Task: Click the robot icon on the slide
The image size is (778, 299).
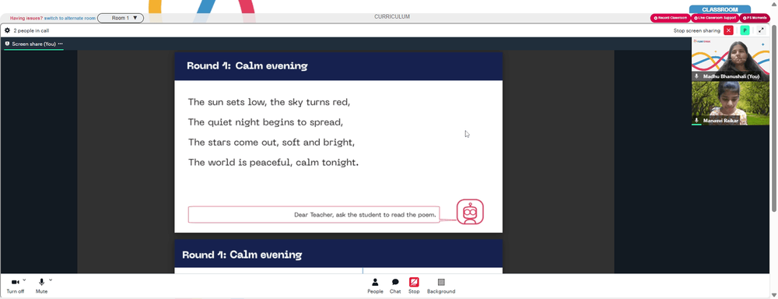Action: (470, 212)
